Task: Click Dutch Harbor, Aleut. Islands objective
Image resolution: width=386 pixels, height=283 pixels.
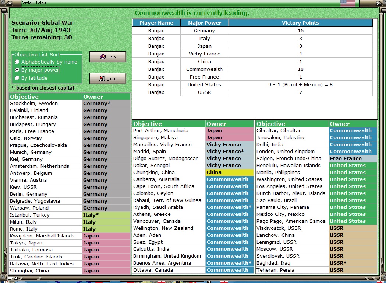Action: (x=292, y=193)
